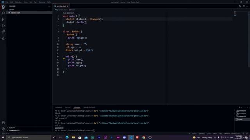Add a new terminal with plus icon
This screenshot has height=140, width=250.
[x=239, y=107]
